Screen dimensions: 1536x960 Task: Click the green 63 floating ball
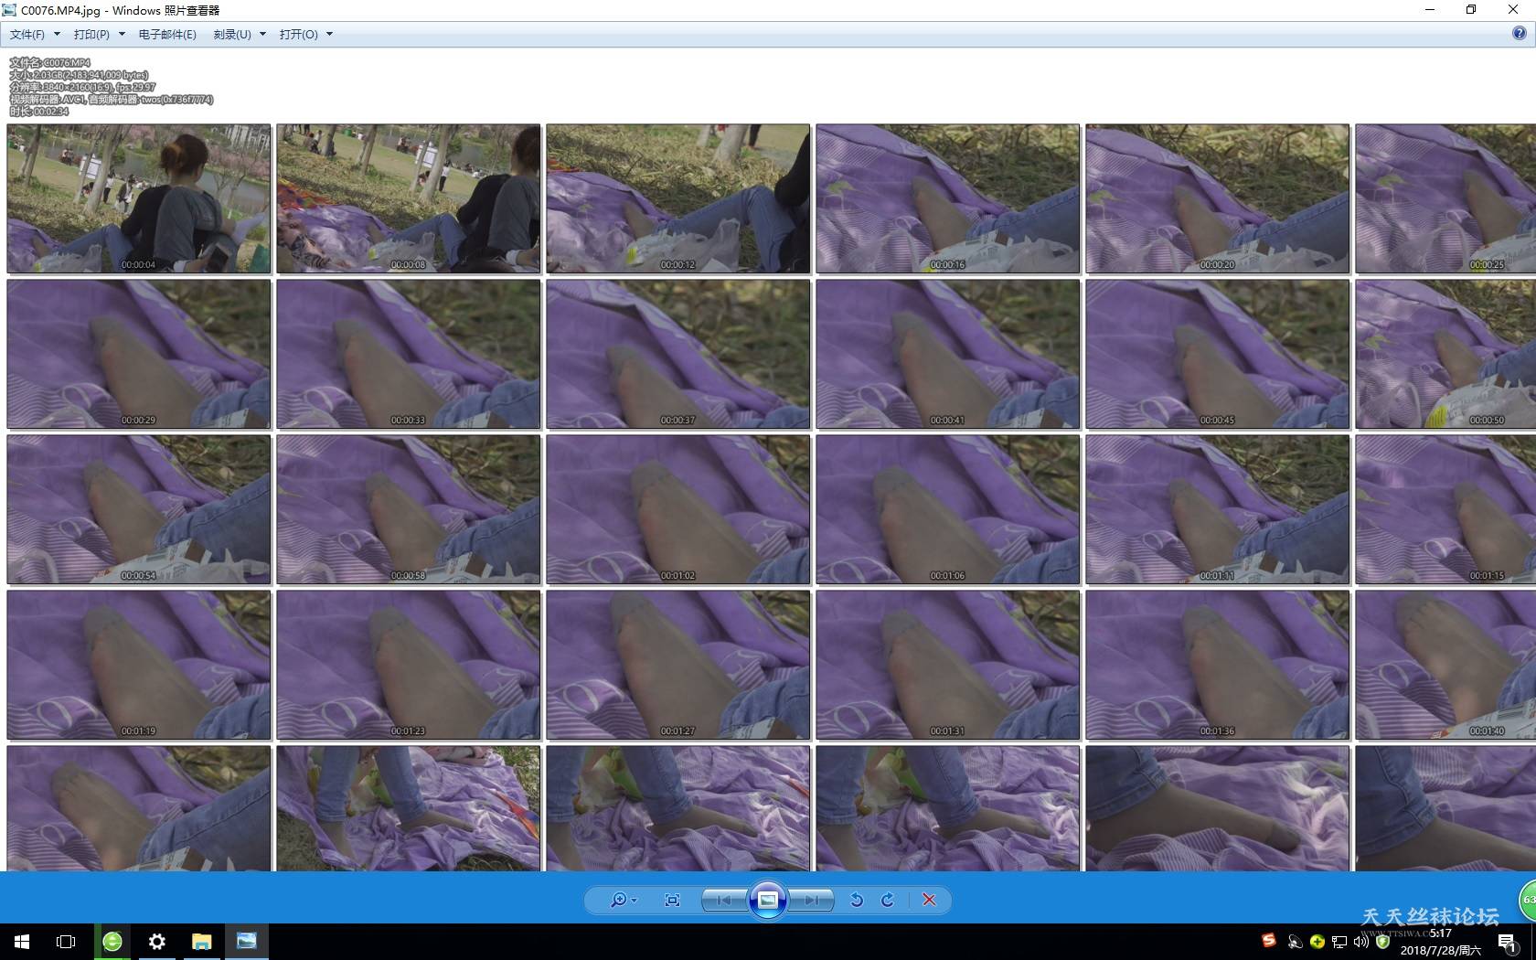click(1528, 901)
